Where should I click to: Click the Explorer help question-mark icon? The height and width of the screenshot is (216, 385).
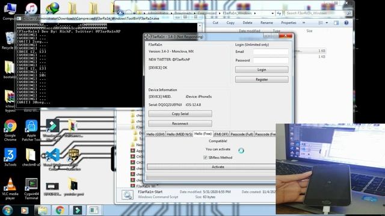click(x=346, y=23)
